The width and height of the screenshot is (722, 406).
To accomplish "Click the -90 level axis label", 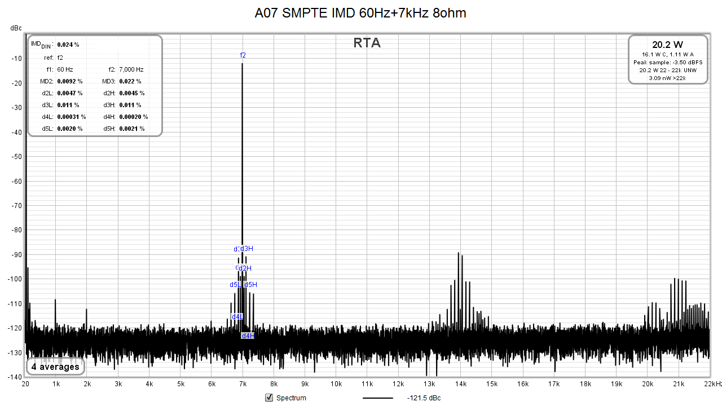I will pos(16,254).
